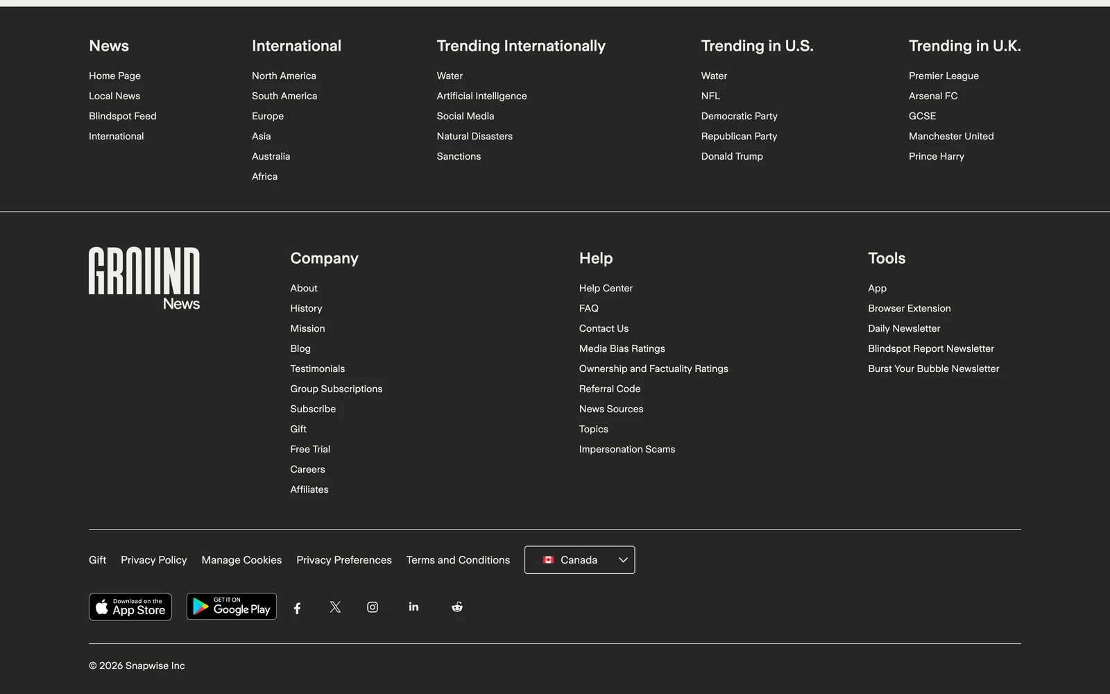
Task: Open the Reddit social icon
Action: click(x=456, y=607)
